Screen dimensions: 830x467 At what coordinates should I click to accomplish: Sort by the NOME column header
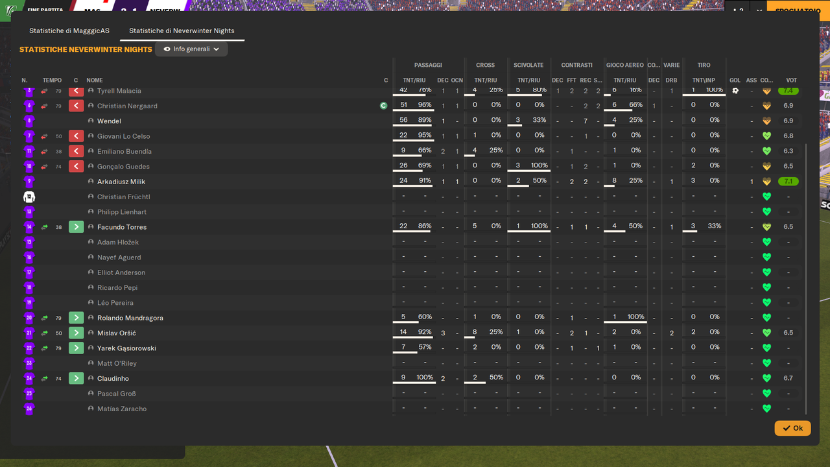95,80
